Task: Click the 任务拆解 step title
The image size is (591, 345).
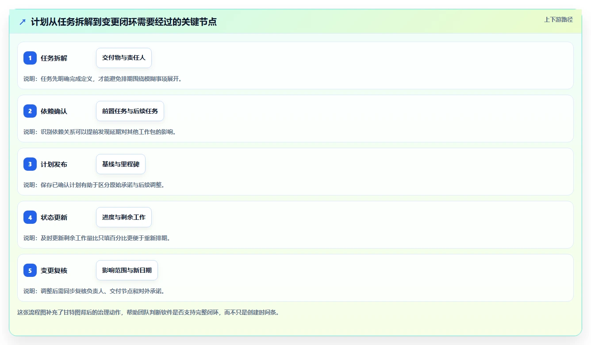Action: coord(54,58)
